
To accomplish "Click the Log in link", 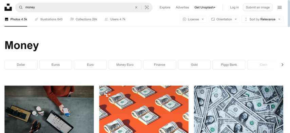I will coord(234,7).
